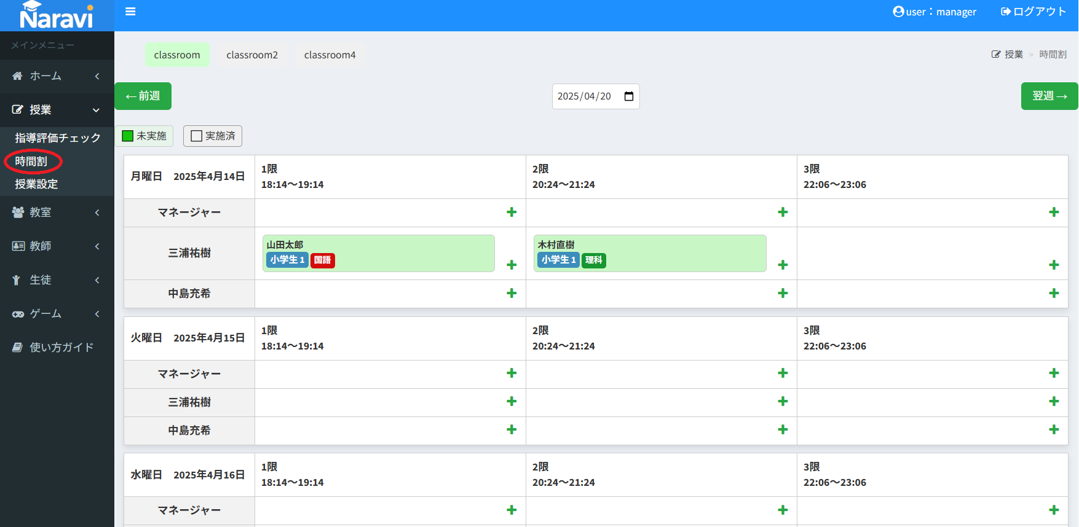Switch to the classroom tab
The height and width of the screenshot is (527, 1079).
coord(177,55)
